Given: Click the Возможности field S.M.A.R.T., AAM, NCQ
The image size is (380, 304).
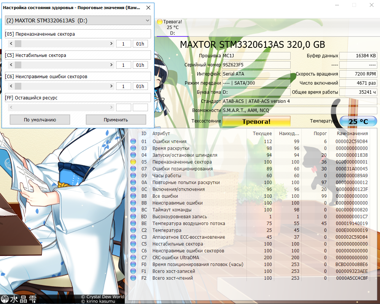Looking at the screenshot, I should tap(299, 110).
